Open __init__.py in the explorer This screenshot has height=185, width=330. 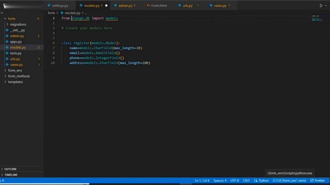click(17, 30)
